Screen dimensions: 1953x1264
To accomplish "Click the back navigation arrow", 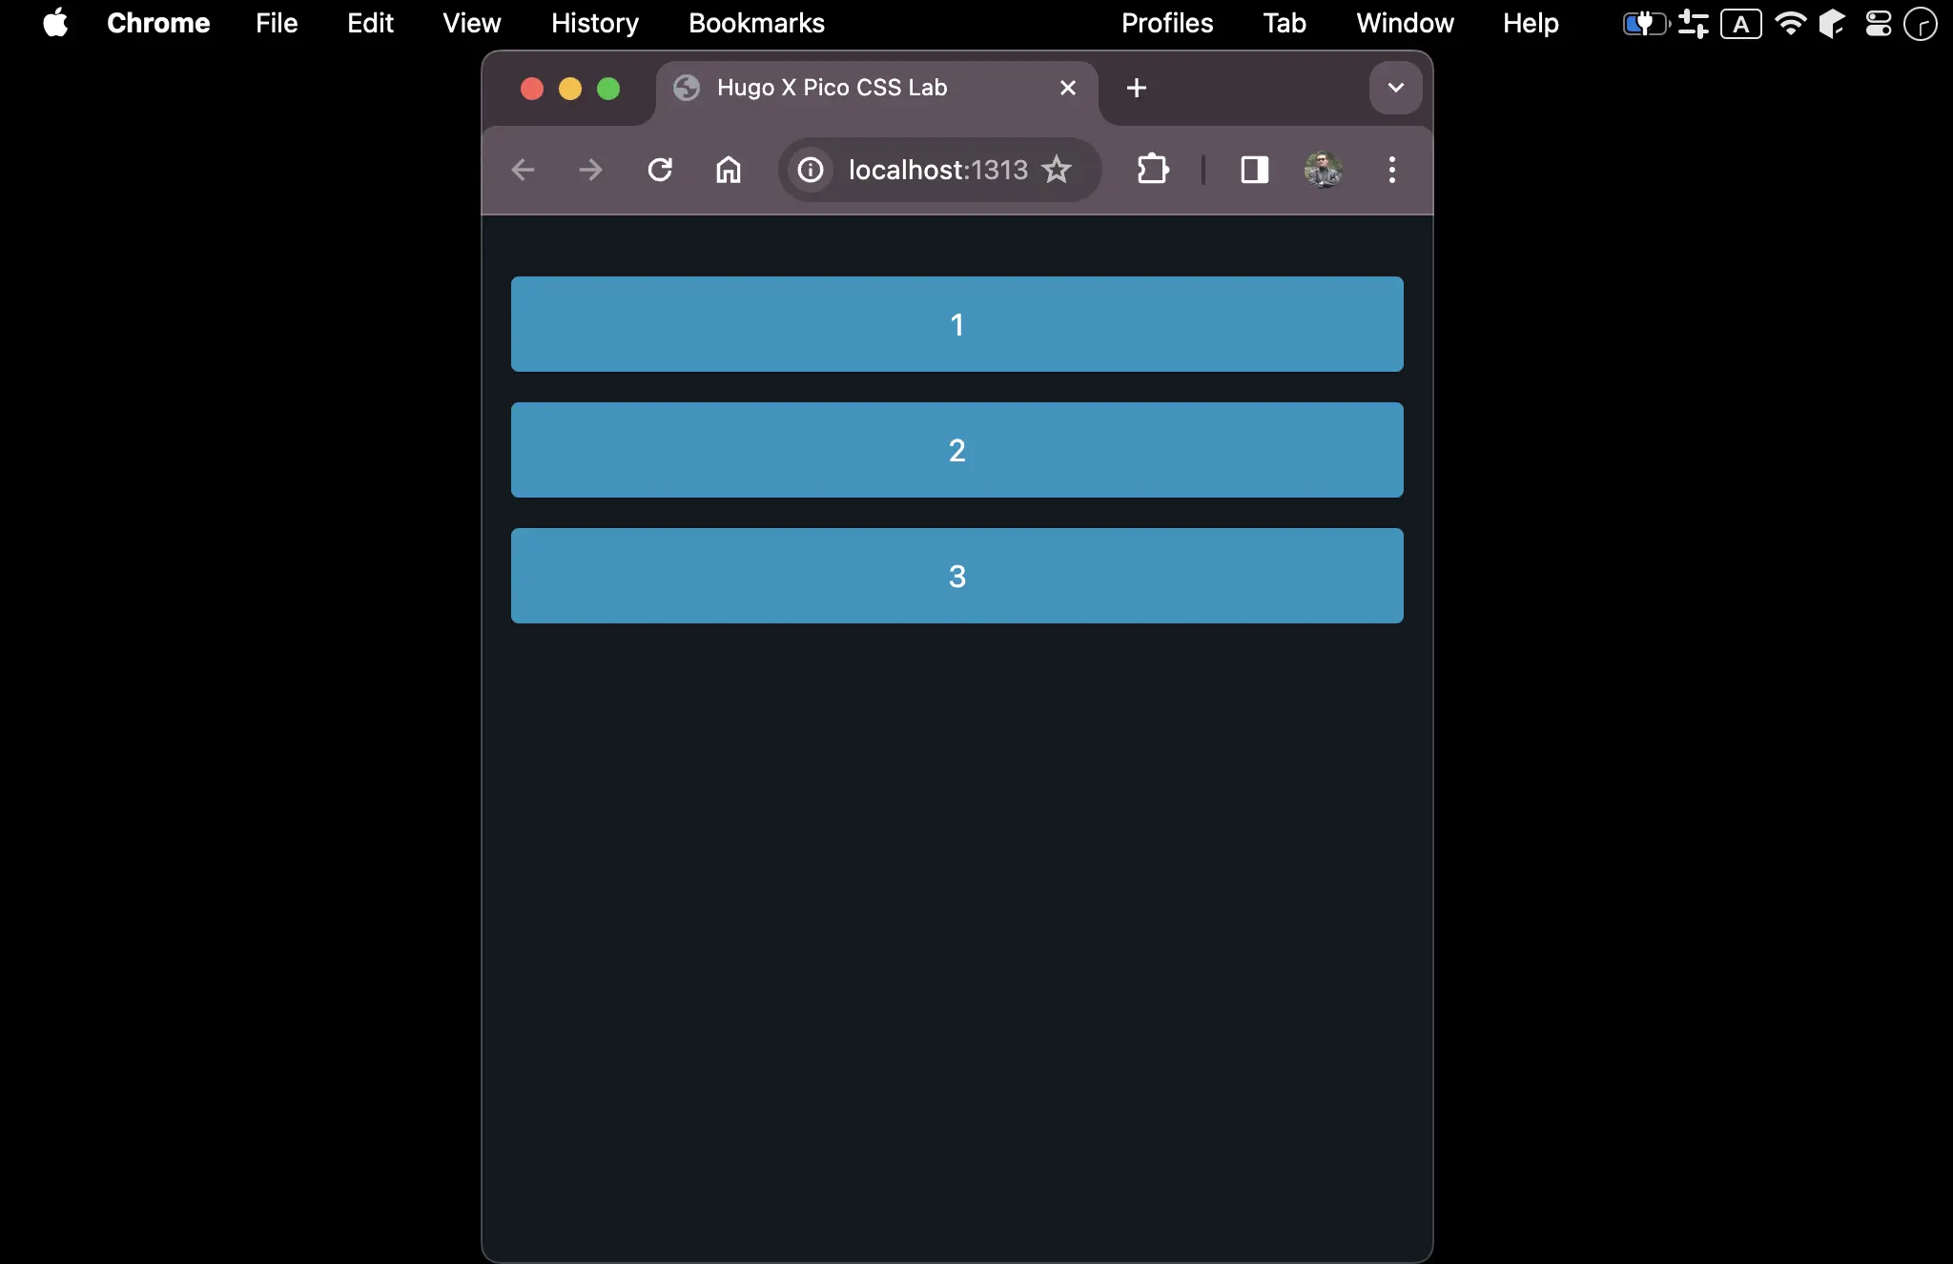I will tap(524, 171).
